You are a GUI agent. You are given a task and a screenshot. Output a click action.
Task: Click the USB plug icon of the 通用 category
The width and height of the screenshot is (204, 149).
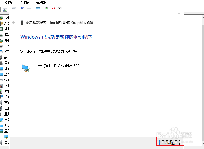click(x=1, y=114)
